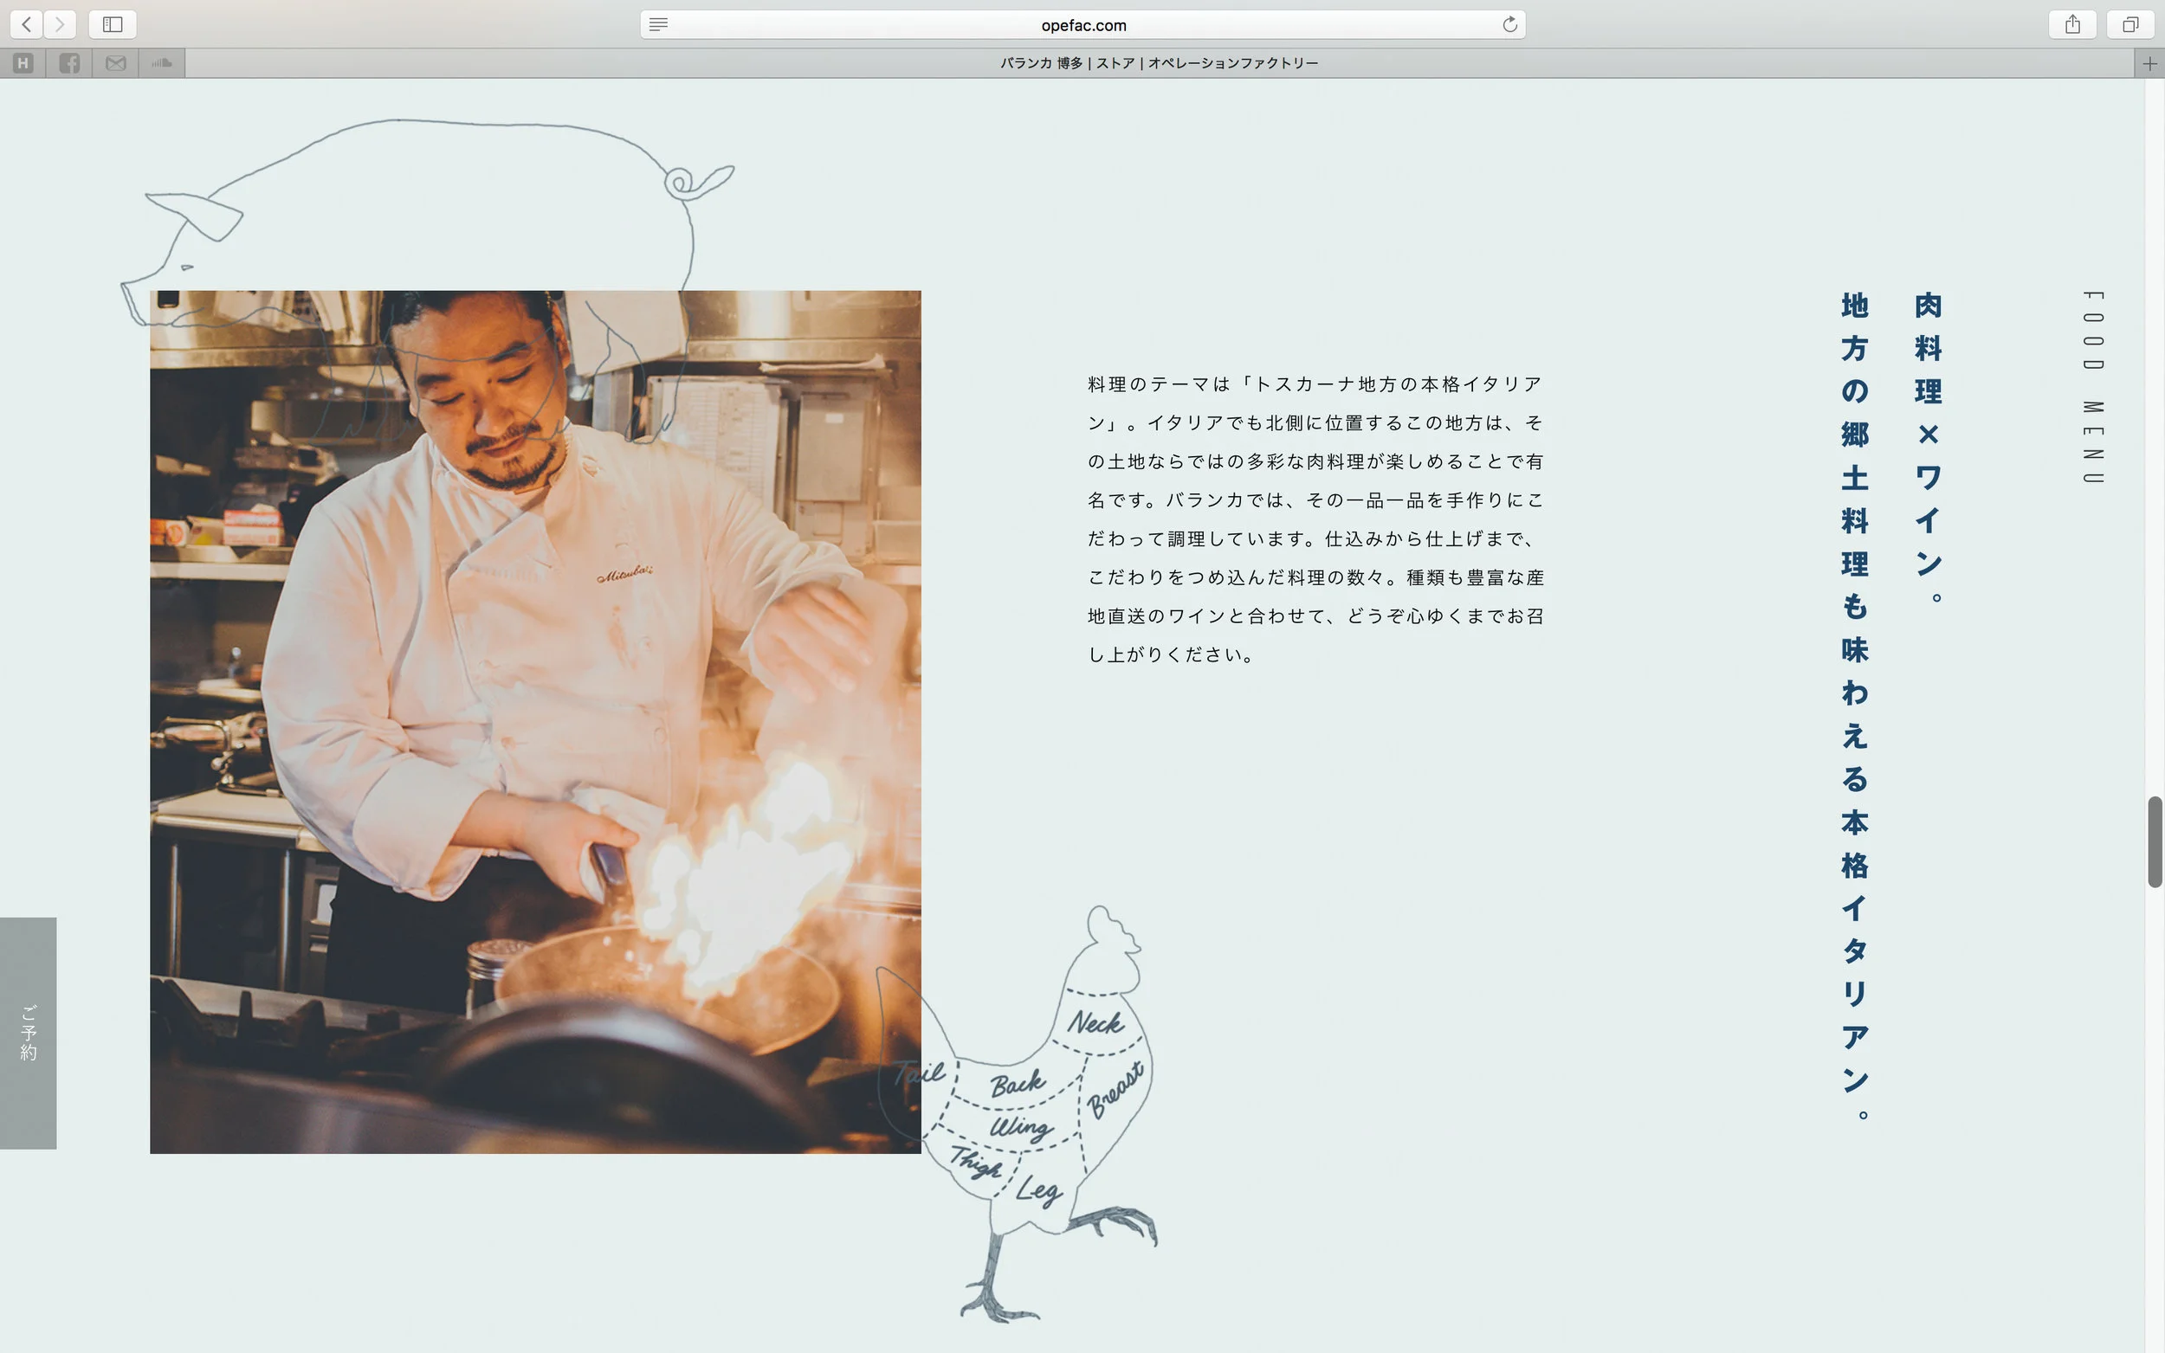Click the page vertical scrollbar thumb
Image resolution: width=2165 pixels, height=1353 pixels.
click(2155, 841)
